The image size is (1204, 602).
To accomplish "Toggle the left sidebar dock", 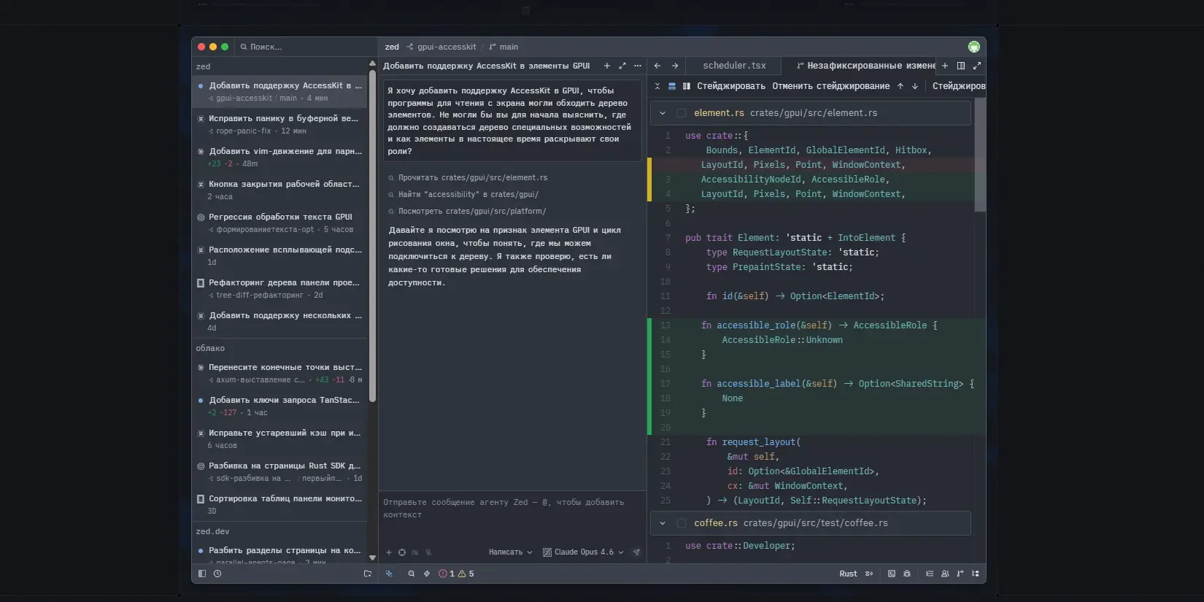I will pos(202,574).
